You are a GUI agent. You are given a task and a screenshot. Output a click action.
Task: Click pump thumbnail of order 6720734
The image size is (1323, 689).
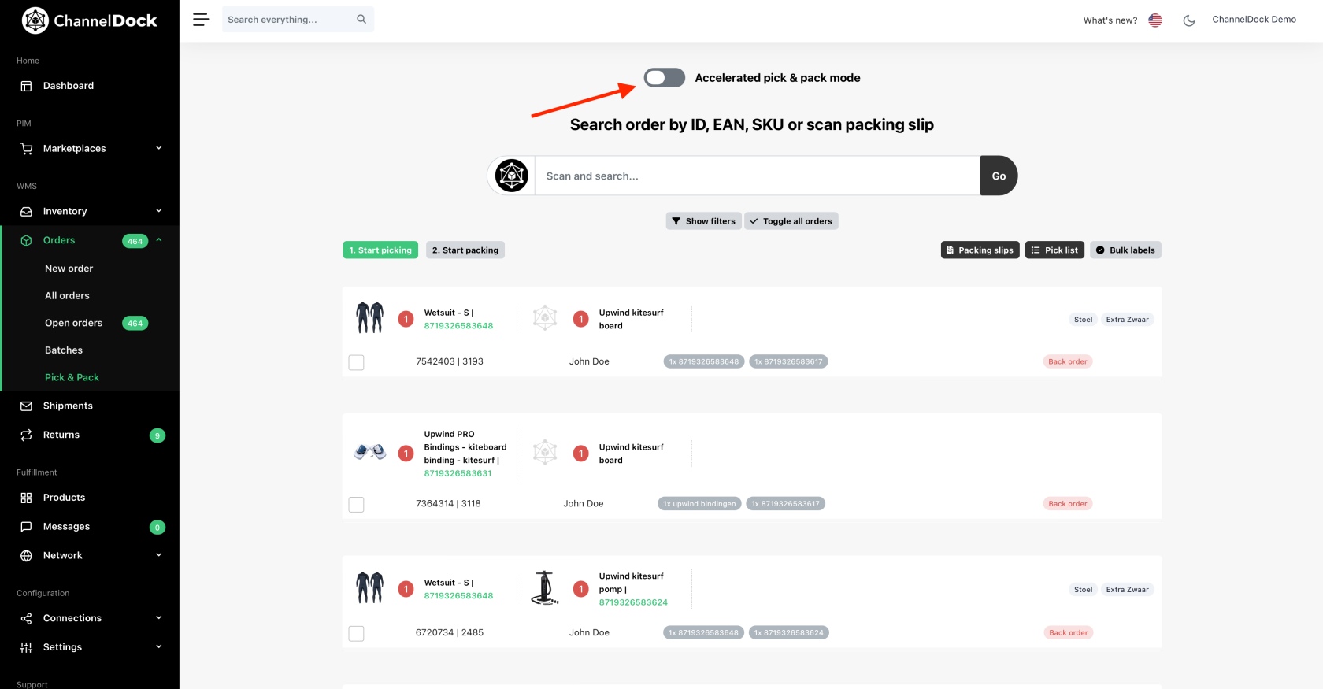click(x=544, y=588)
